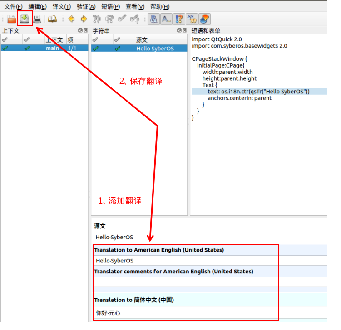
Task: Open the phrase book icon
Action: 53,19
